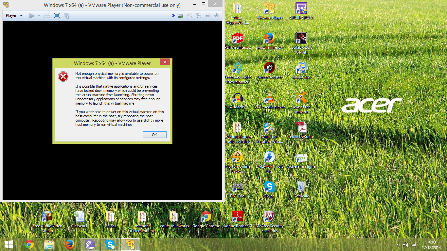Open VLC media player shortcut

click(x=270, y=100)
